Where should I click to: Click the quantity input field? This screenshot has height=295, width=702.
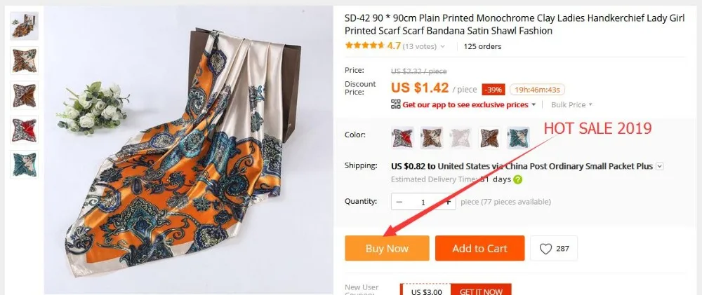point(423,202)
